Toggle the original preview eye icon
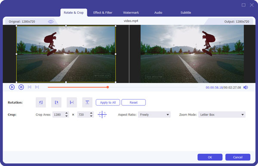Screen dimensions: 258x166 point(51,22)
